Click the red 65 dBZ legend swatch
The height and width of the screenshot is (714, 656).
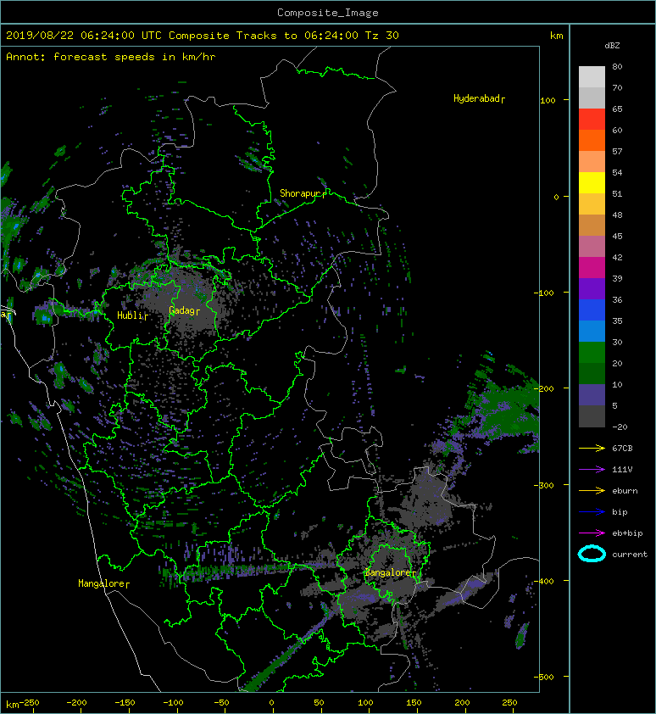(592, 120)
